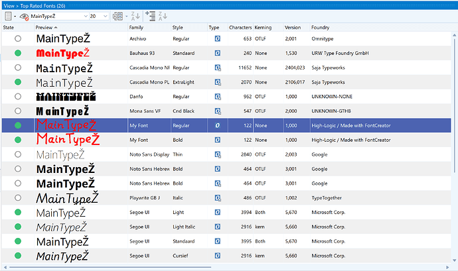Open the view mode dropdown arrow
Viewport: 458px width, 271px height.
15,17
